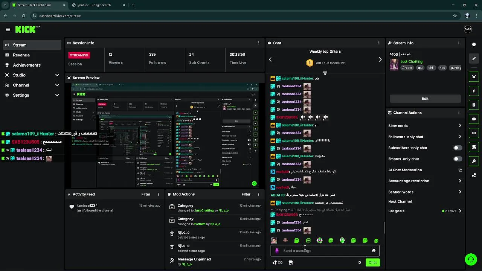Open Chat panel three-dot menu
This screenshot has width=482, height=271.
379,43
